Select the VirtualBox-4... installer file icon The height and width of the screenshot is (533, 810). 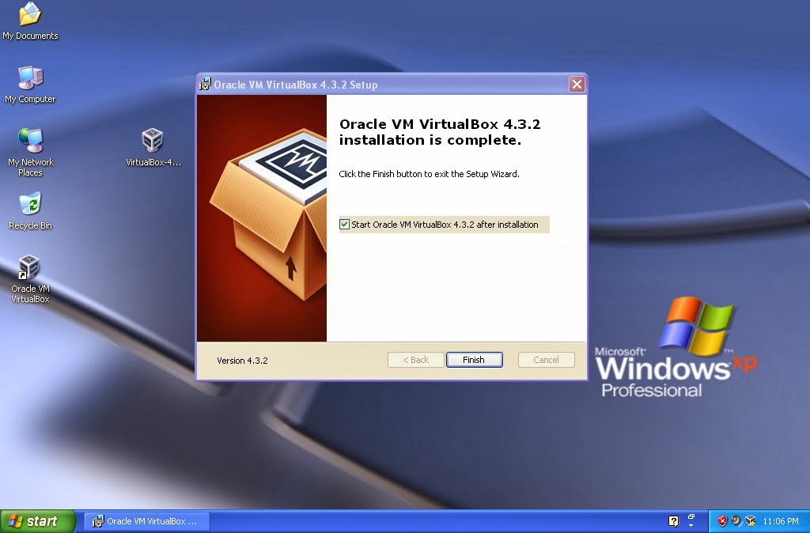[153, 147]
